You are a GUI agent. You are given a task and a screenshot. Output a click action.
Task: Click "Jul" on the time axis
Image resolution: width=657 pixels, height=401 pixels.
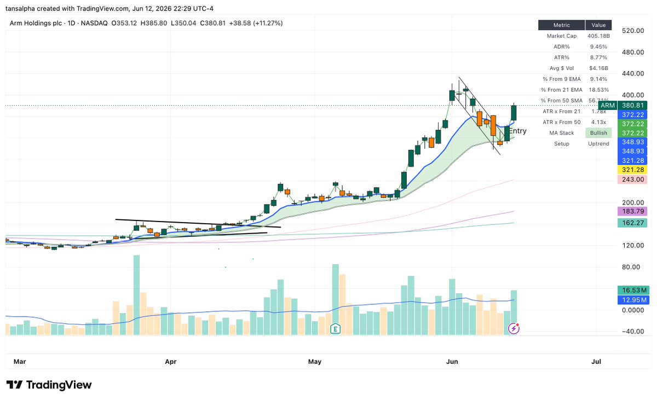coord(597,362)
